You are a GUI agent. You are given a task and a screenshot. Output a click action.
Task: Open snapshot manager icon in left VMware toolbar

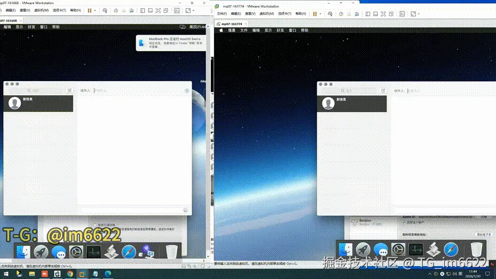(x=131, y=10)
